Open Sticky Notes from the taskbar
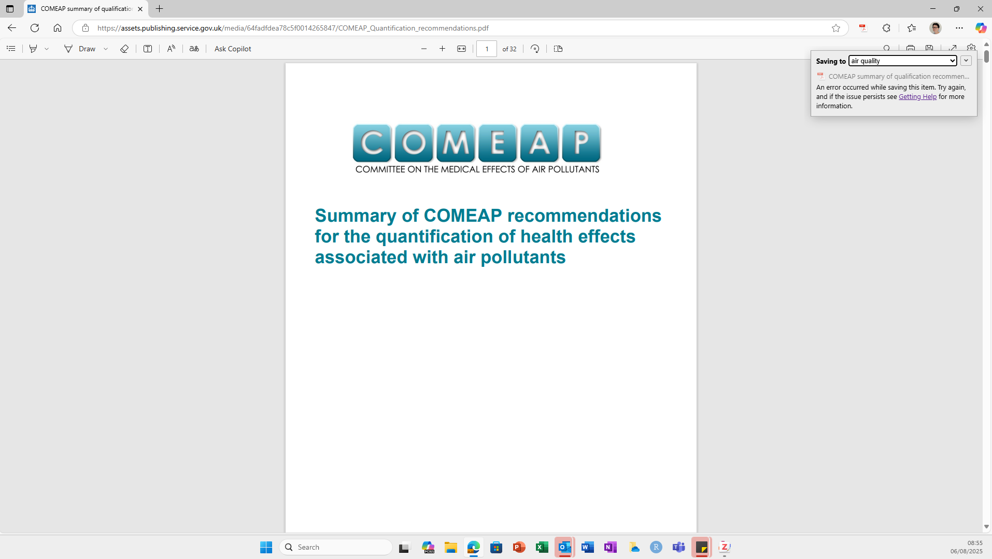This screenshot has width=992, height=559. 701,547
